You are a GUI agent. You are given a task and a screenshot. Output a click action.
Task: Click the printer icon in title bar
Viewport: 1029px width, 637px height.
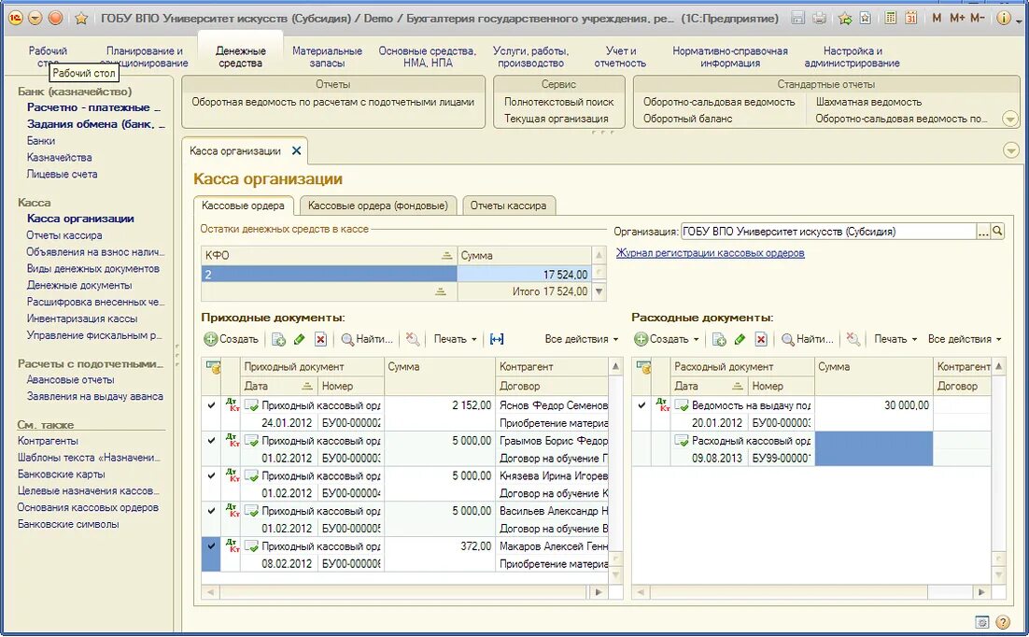tap(819, 19)
